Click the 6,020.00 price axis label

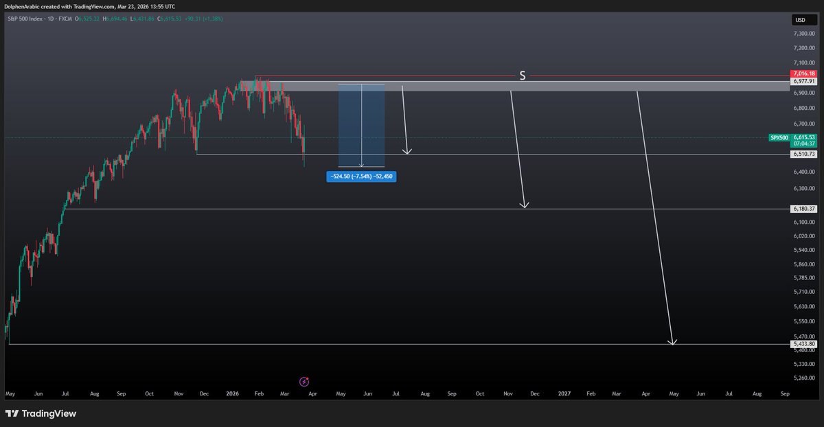pos(803,235)
